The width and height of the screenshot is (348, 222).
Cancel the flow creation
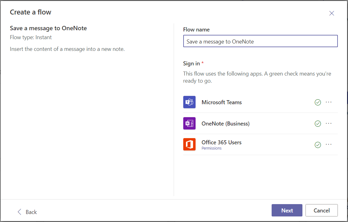(x=322, y=211)
